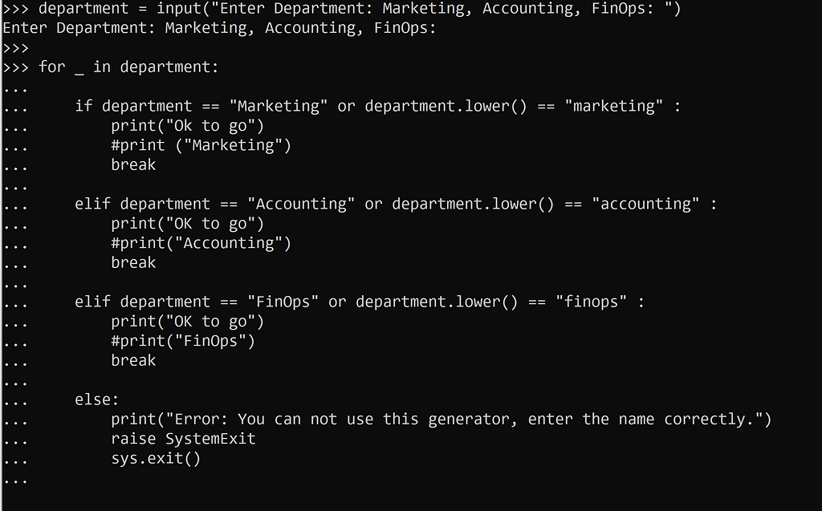Click the commented #print("Accounting") line
Viewport: 822px width, 511px height.
(201, 243)
